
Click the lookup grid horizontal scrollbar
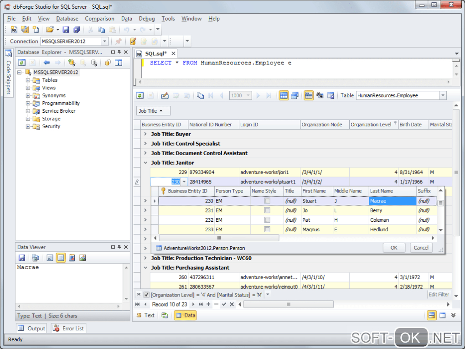(x=219, y=238)
